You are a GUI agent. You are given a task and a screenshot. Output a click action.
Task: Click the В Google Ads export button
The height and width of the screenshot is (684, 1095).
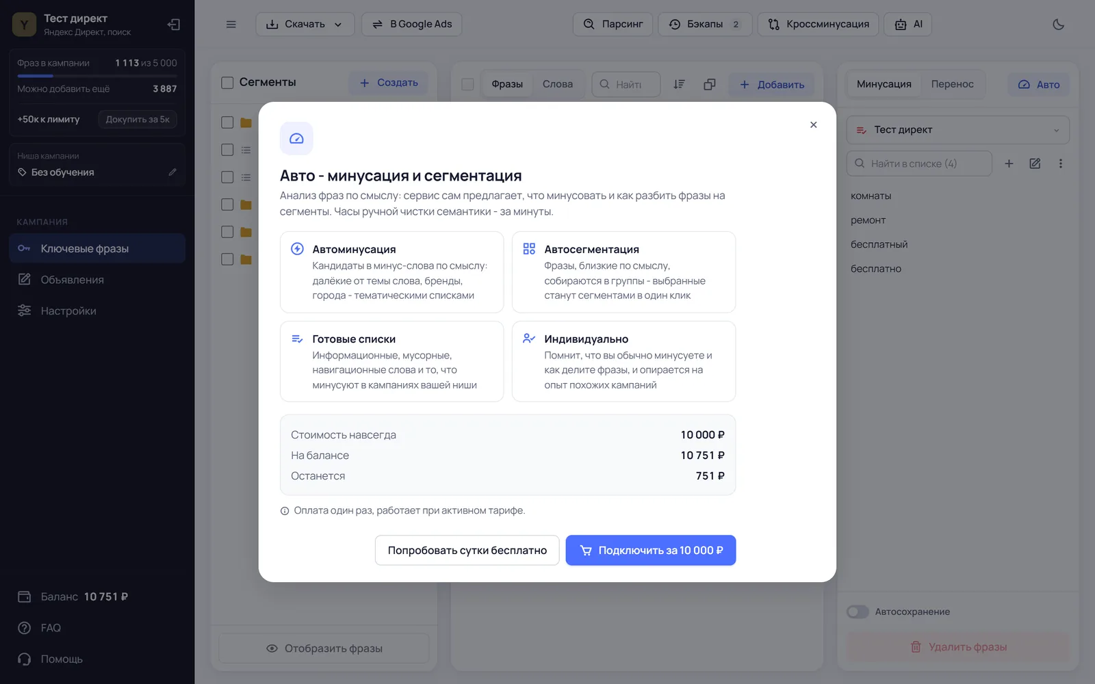pyautogui.click(x=412, y=25)
